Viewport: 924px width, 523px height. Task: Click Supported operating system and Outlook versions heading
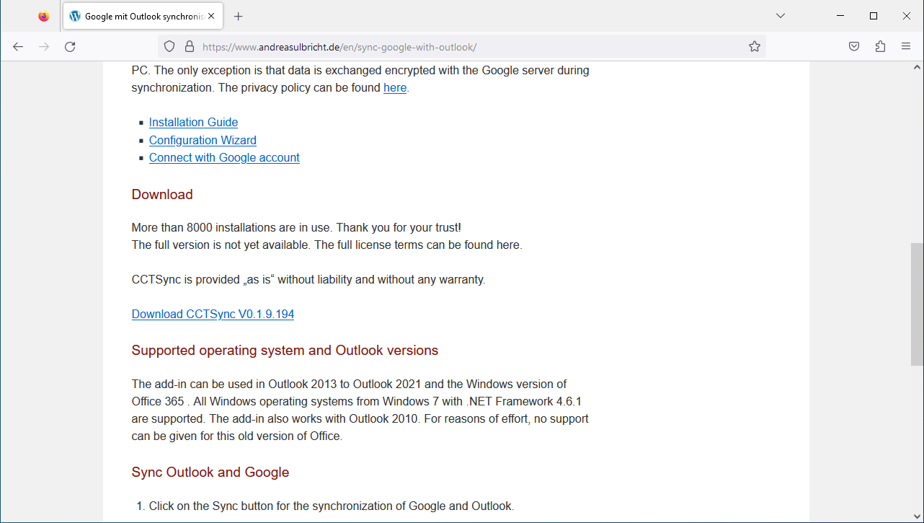[x=285, y=351]
